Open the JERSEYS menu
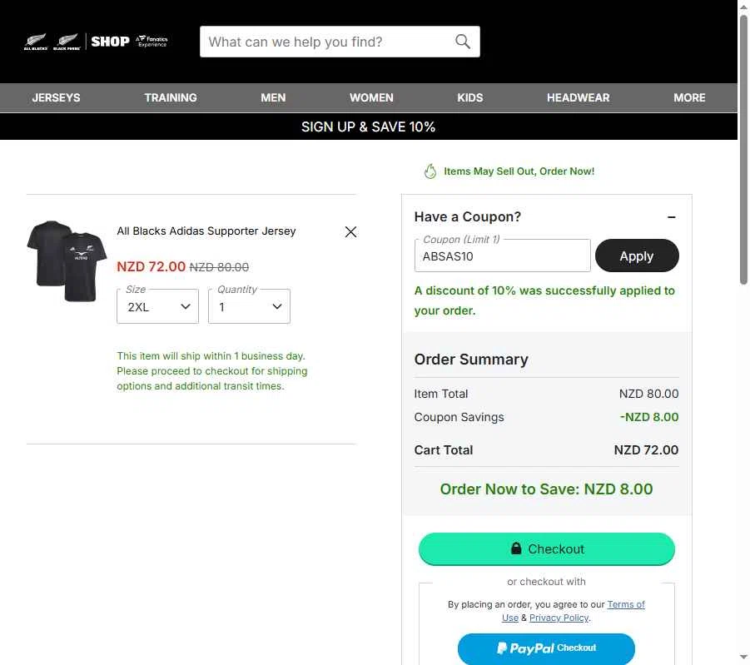This screenshot has width=750, height=665. (x=56, y=97)
